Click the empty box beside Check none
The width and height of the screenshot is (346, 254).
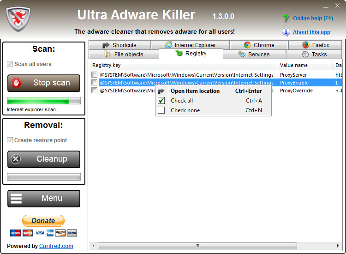[161, 110]
